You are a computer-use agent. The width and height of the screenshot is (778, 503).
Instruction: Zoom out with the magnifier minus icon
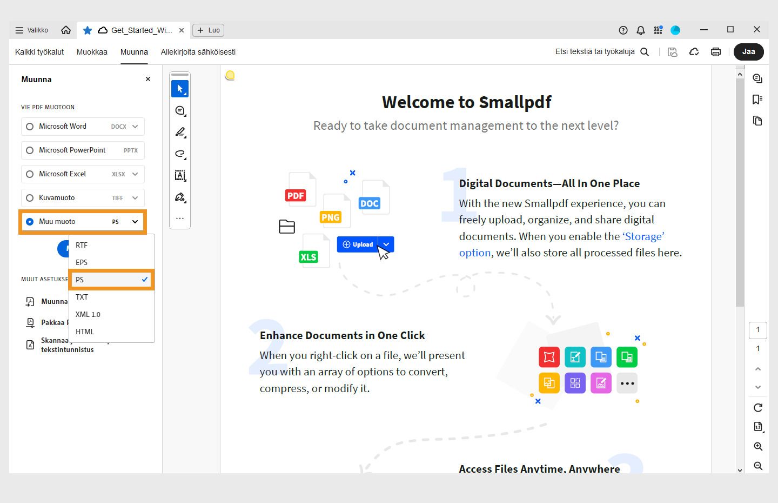tap(758, 466)
